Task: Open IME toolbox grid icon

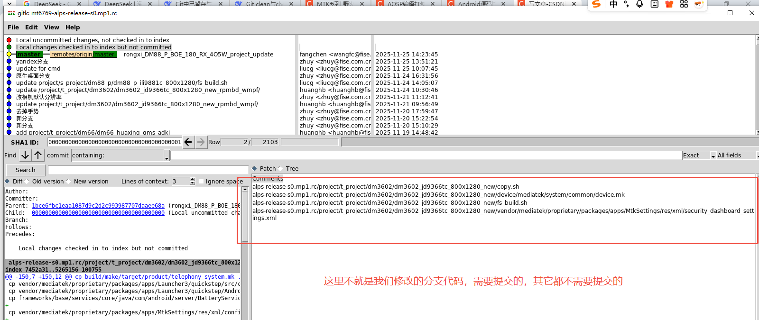Action: coord(684,4)
